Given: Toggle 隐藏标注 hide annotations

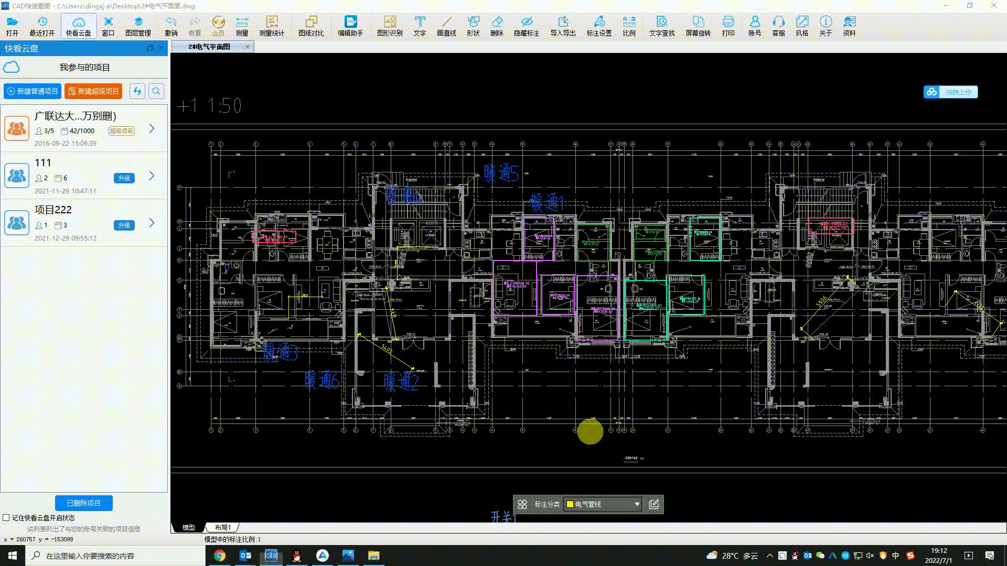Looking at the screenshot, I should 527,26.
